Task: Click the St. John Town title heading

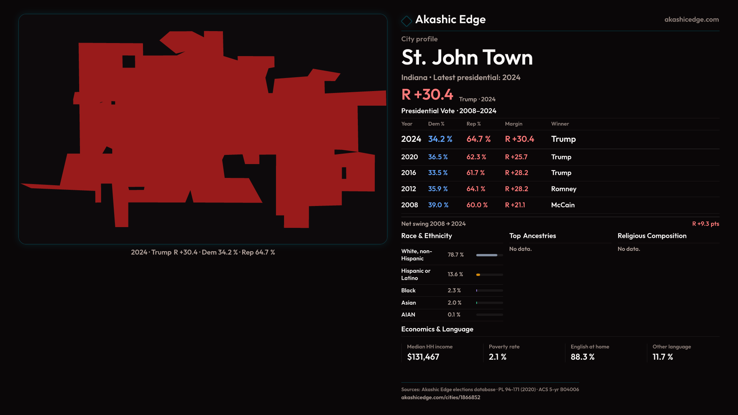Action: click(x=467, y=58)
